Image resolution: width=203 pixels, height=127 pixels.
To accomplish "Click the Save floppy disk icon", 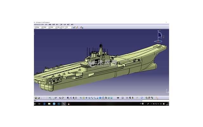I will click(36, 98).
